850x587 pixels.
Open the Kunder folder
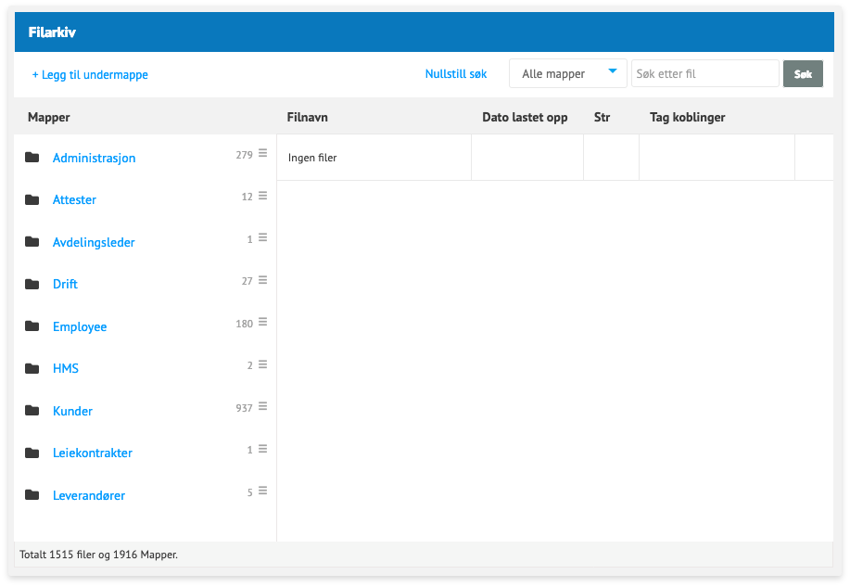coord(72,412)
